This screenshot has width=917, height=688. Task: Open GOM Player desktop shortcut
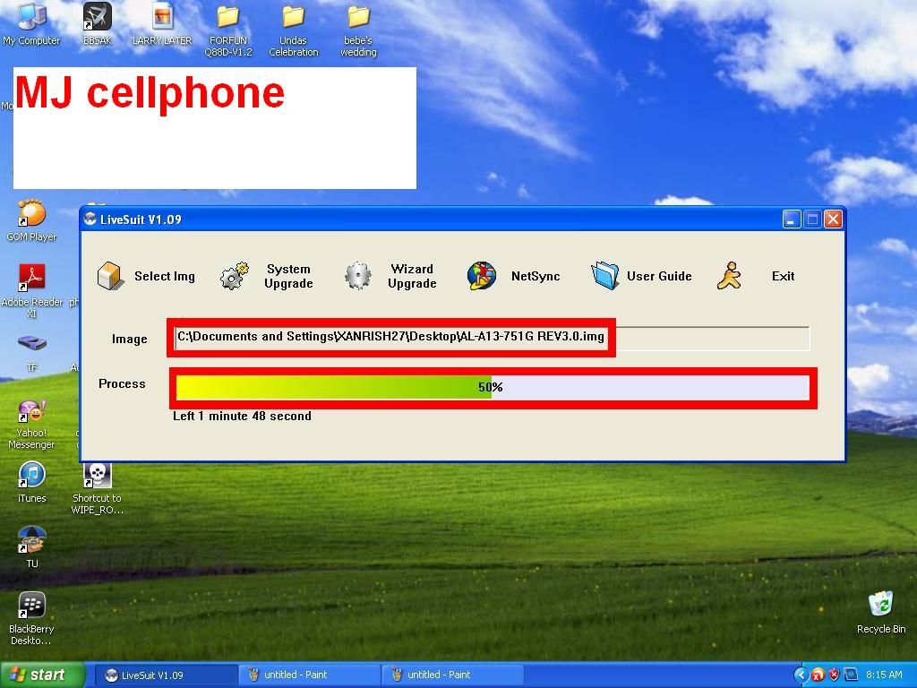31,215
